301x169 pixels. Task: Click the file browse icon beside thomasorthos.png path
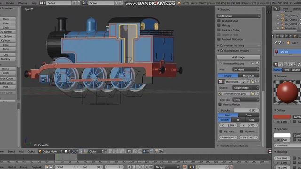pyautogui.click(x=253, y=94)
